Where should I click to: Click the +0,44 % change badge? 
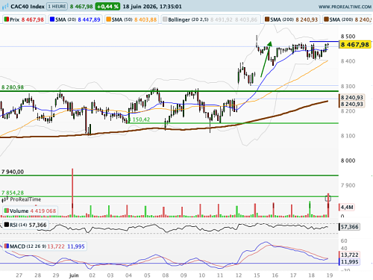[107, 7]
